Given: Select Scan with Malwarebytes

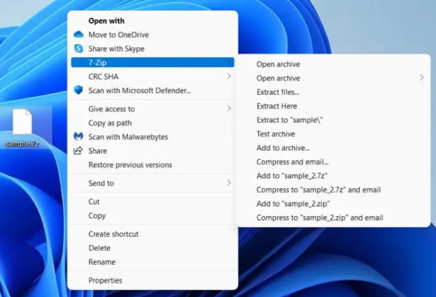Looking at the screenshot, I should 153,137.
